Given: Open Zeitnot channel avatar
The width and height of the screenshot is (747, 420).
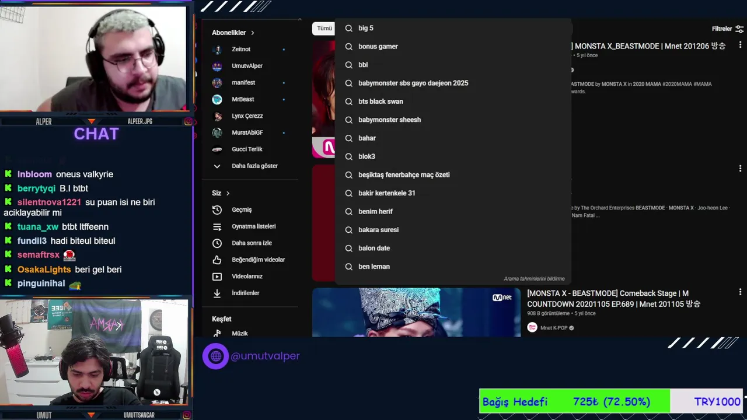Looking at the screenshot, I should (x=217, y=50).
